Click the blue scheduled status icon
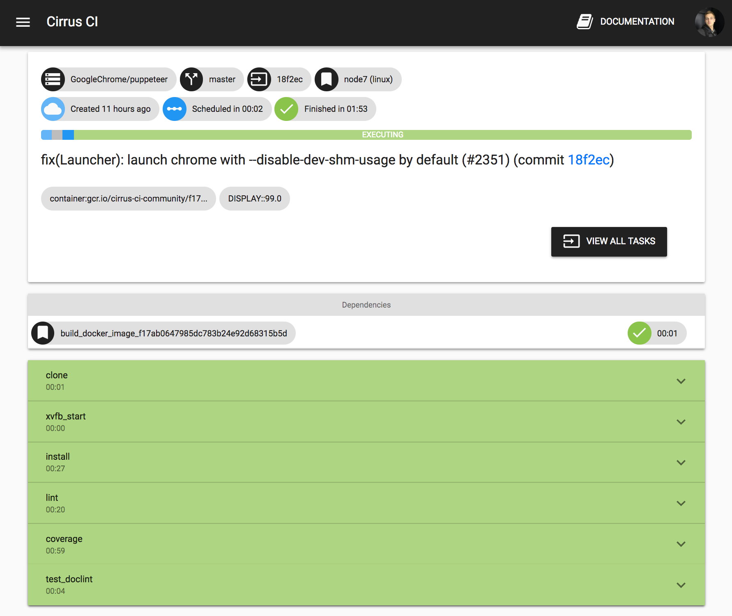The height and width of the screenshot is (616, 732). click(x=175, y=109)
